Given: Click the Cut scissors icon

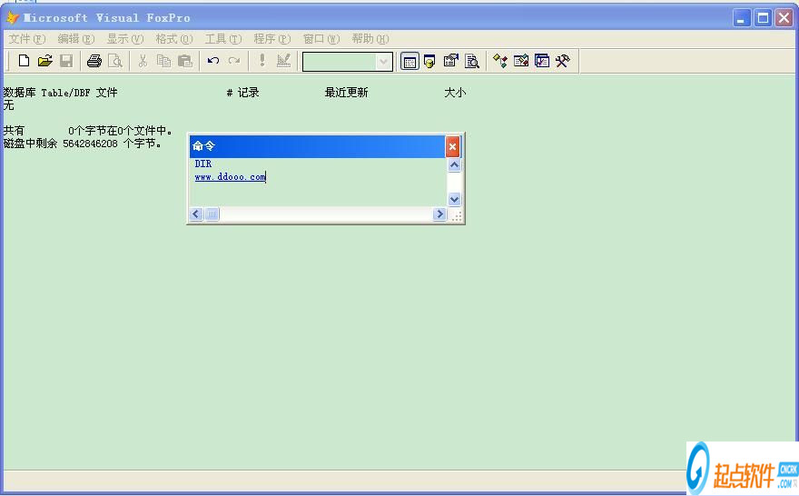Looking at the screenshot, I should pyautogui.click(x=143, y=61).
